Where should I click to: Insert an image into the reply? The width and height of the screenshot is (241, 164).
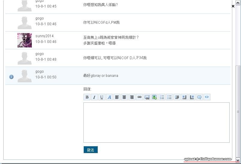click(154, 97)
